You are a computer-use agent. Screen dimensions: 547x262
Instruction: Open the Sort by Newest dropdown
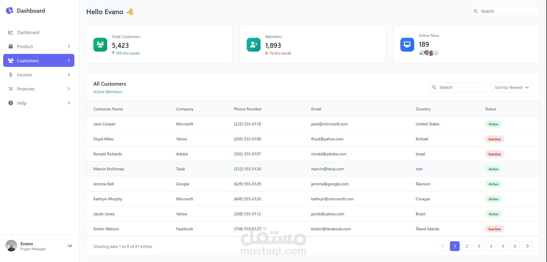[511, 87]
